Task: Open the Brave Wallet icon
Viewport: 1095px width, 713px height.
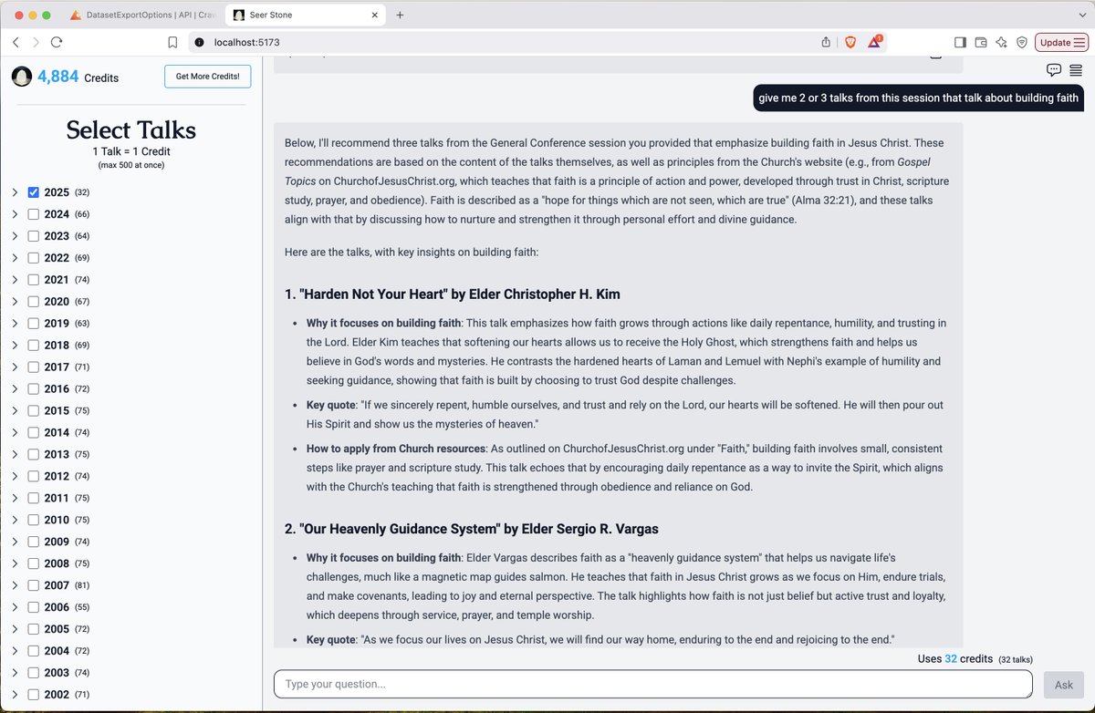Action: pos(981,42)
